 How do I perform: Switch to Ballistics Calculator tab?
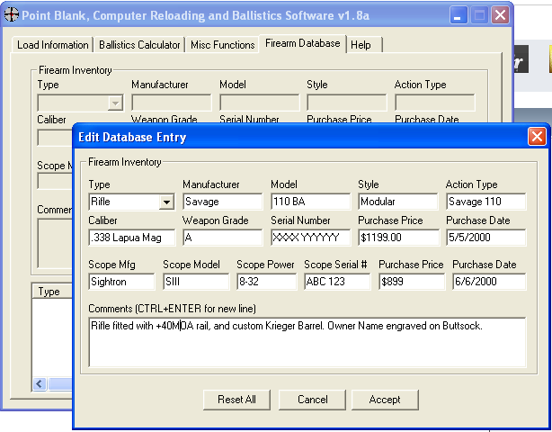139,45
